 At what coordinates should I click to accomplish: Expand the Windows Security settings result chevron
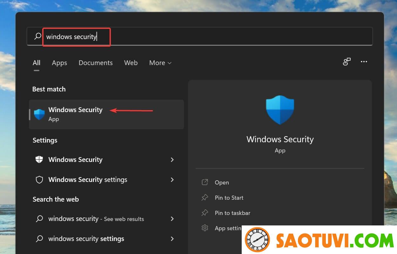(x=172, y=180)
